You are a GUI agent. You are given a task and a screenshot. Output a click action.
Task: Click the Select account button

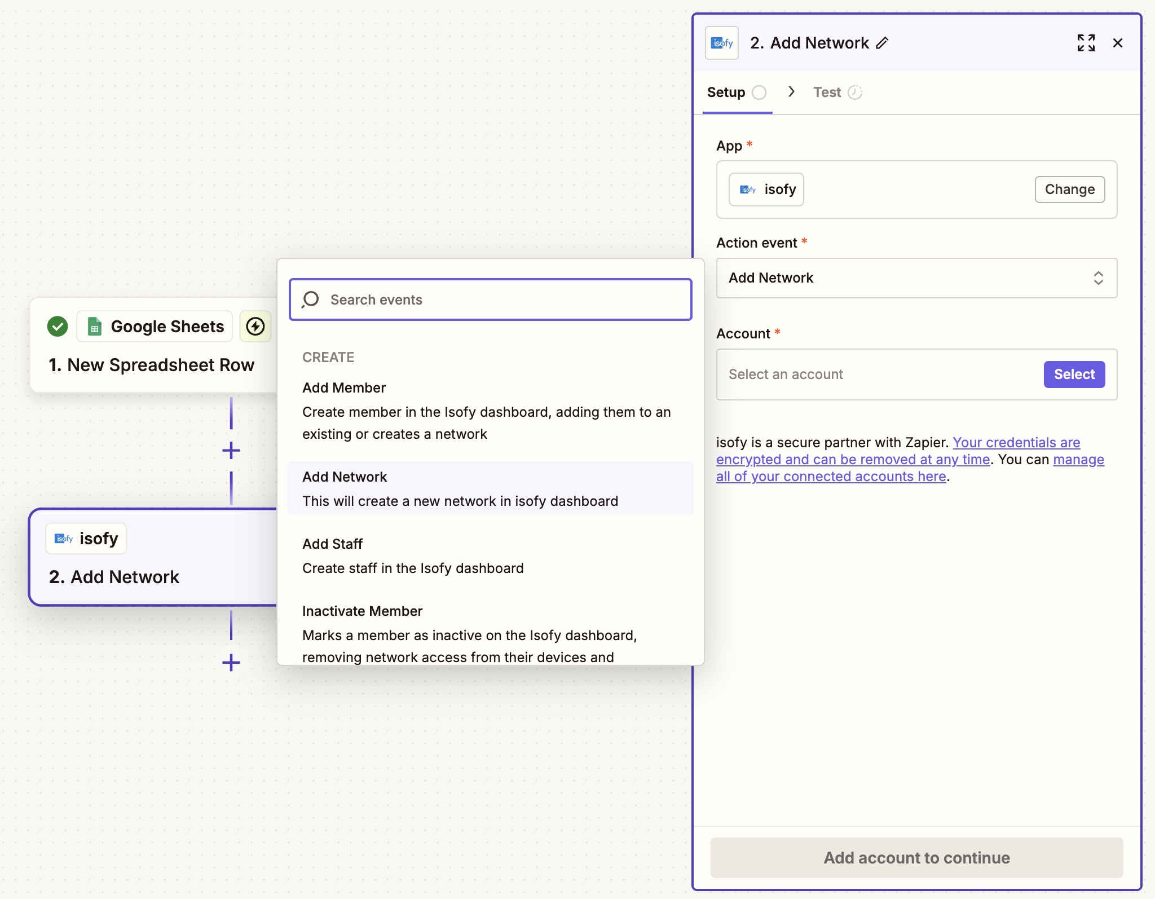point(1073,374)
